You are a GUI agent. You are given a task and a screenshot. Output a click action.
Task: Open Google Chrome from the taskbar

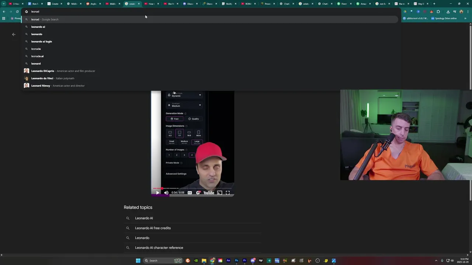click(212, 261)
